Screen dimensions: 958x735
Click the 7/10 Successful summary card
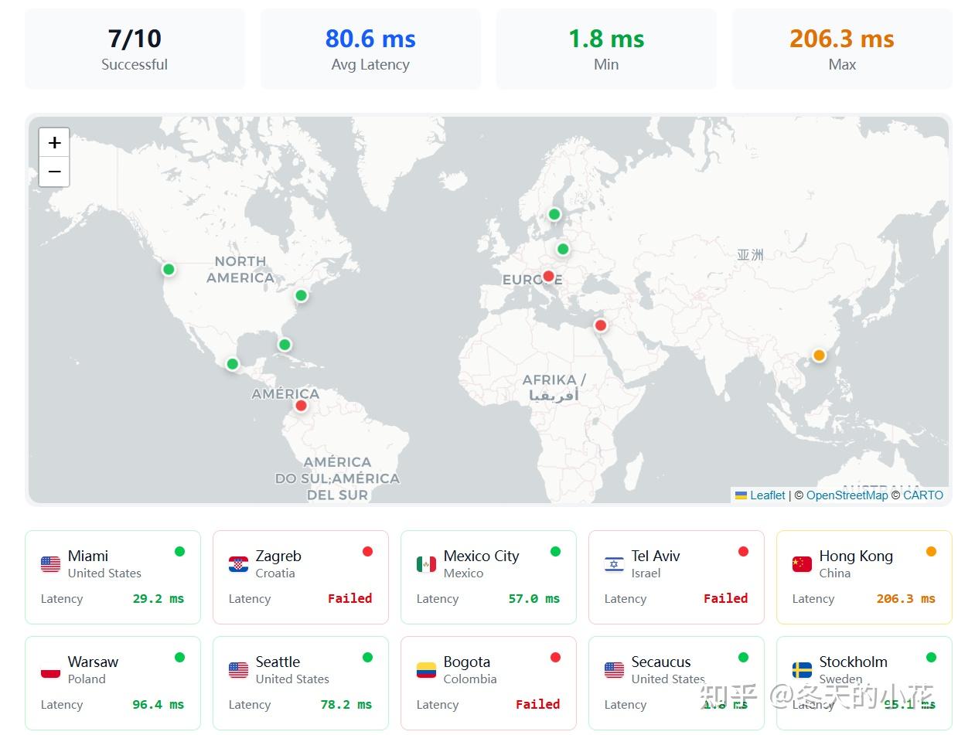pos(135,49)
